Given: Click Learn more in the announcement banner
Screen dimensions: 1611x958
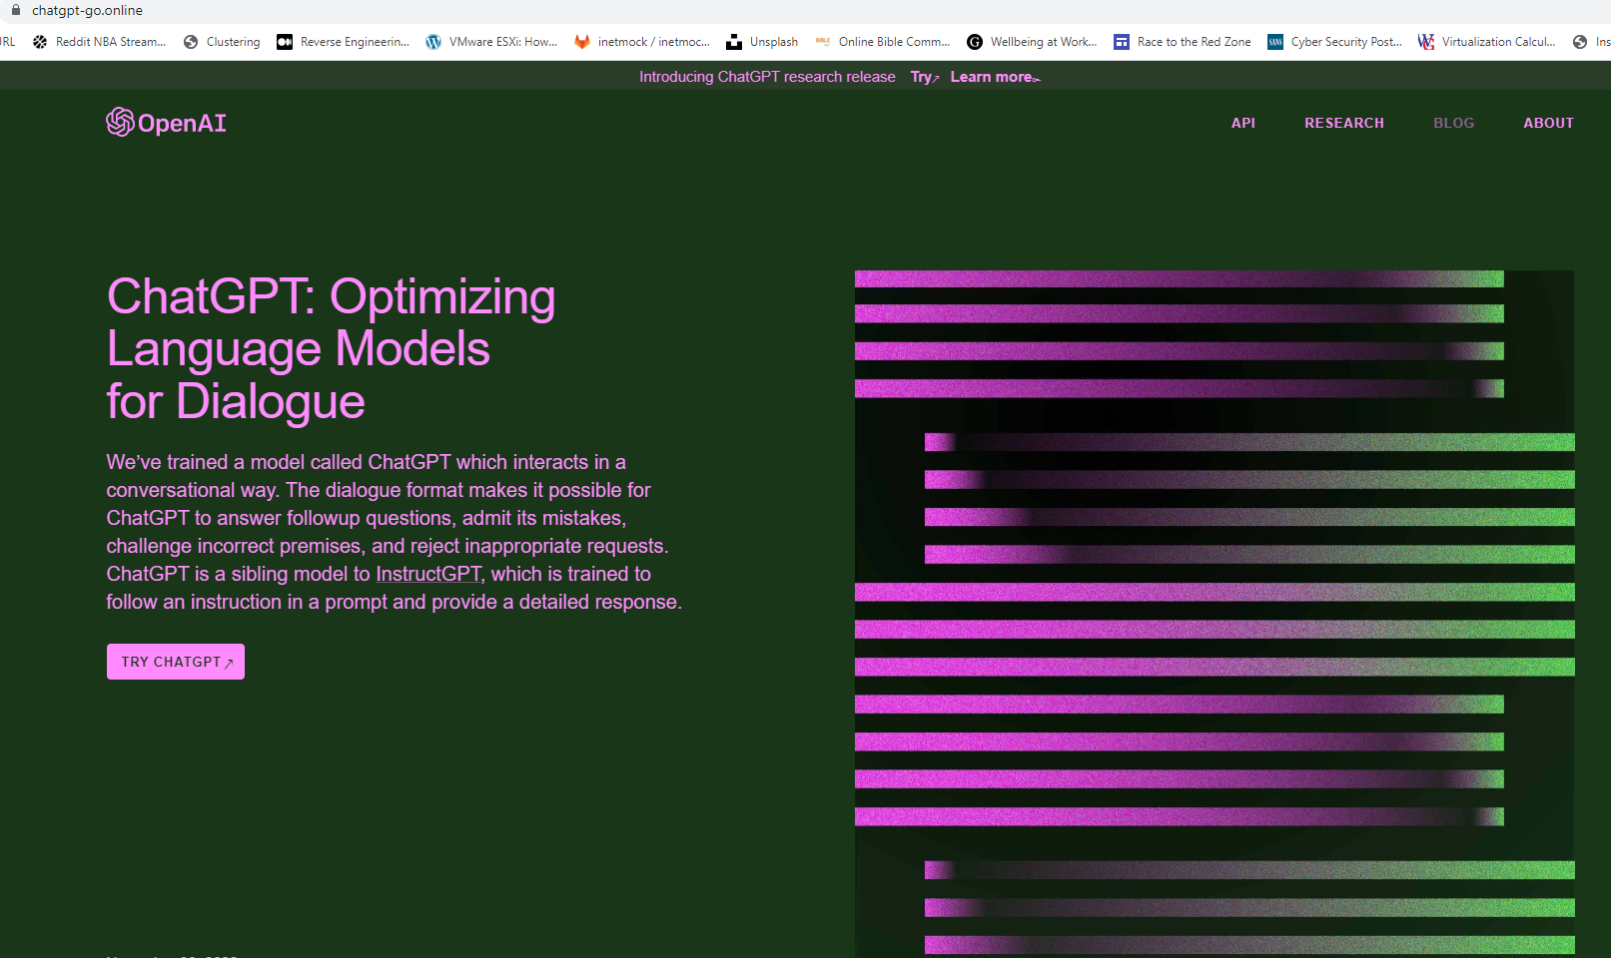Looking at the screenshot, I should coord(994,77).
